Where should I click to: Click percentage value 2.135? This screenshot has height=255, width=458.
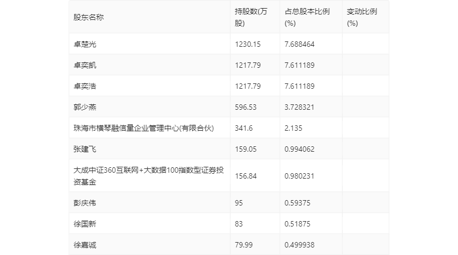tap(293, 128)
